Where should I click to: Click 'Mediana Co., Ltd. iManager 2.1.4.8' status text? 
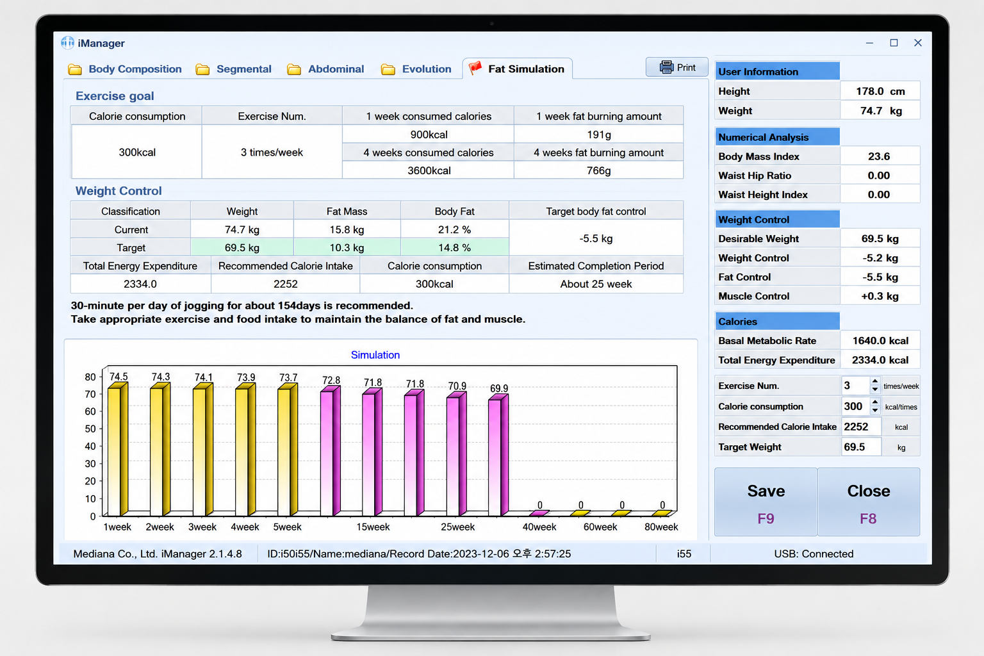(x=158, y=553)
